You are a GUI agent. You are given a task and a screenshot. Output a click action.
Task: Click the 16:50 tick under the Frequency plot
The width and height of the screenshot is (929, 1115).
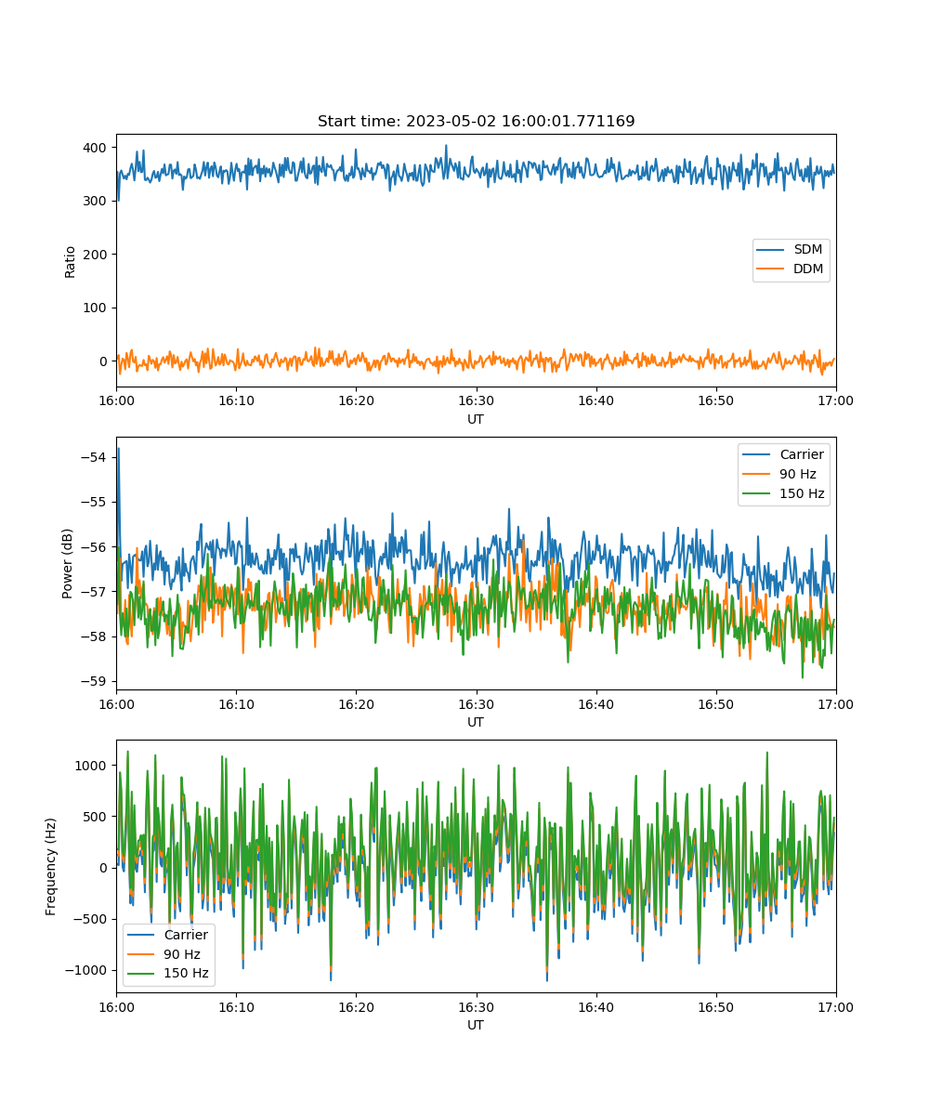[x=715, y=1006]
